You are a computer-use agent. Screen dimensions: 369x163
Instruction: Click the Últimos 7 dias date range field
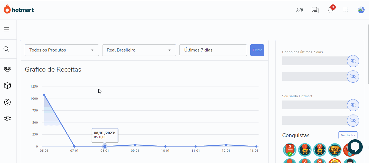[x=213, y=50]
